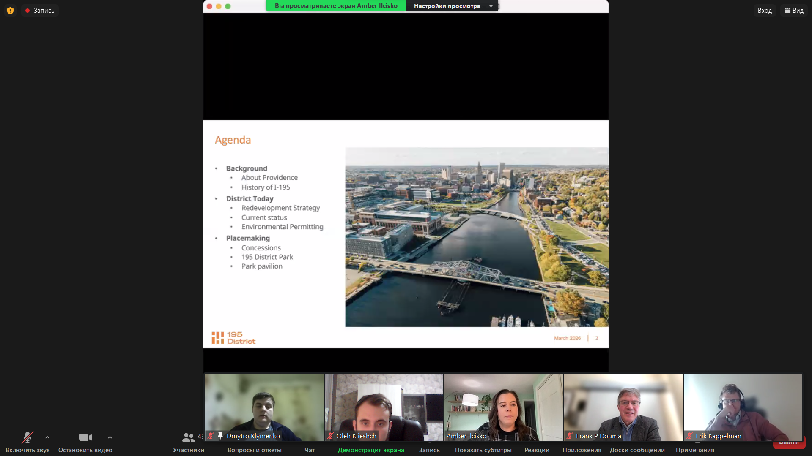This screenshot has height=456, width=812.
Task: Open Вопросы и ответы panel
Action: (x=254, y=450)
